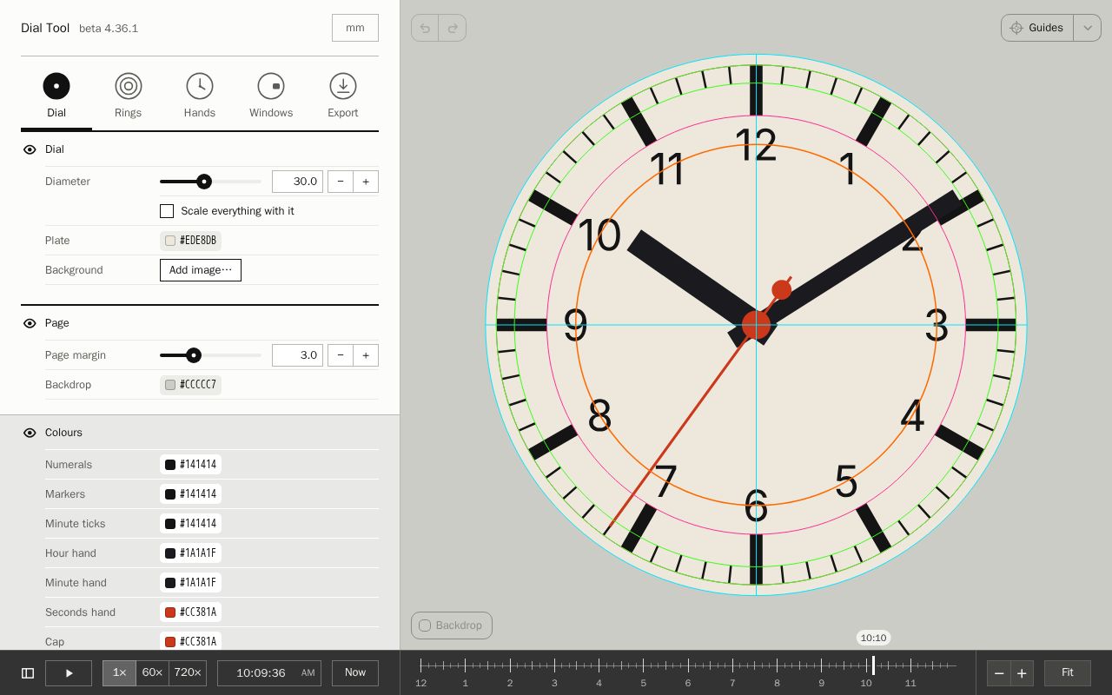Toggle visibility of the Page section
The height and width of the screenshot is (695, 1112).
[30, 323]
